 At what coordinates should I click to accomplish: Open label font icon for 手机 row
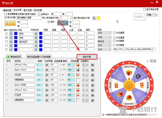pos(11,38)
